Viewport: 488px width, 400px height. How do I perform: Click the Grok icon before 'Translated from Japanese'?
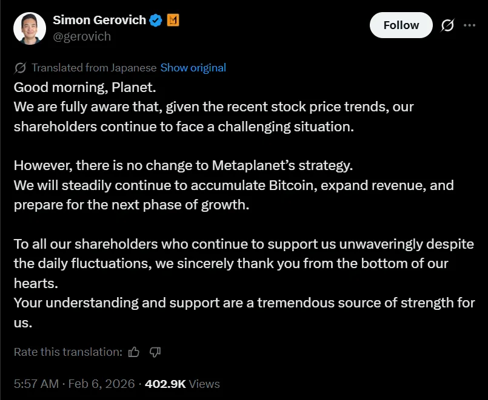(x=19, y=68)
